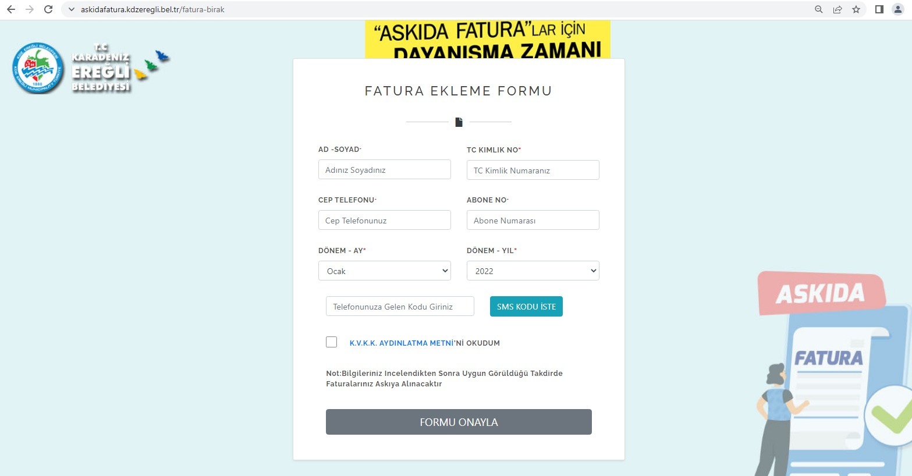Bookmark this page with the star icon
Viewport: 912px width, 476px height.
[856, 9]
